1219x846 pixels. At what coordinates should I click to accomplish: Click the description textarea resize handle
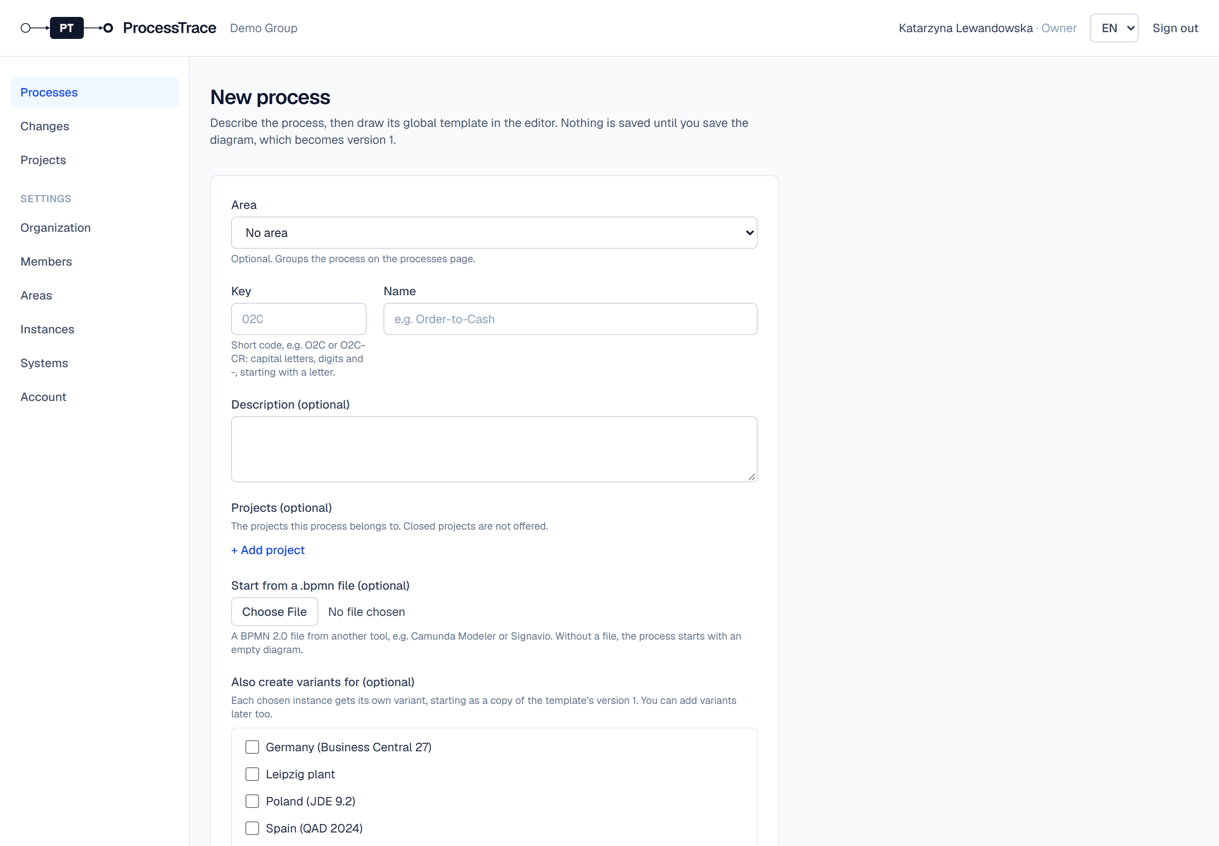pos(752,477)
